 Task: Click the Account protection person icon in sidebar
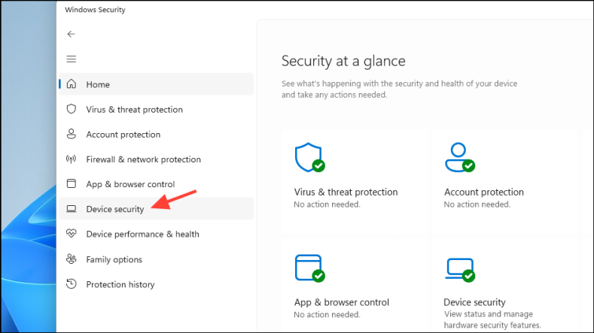[72, 134]
